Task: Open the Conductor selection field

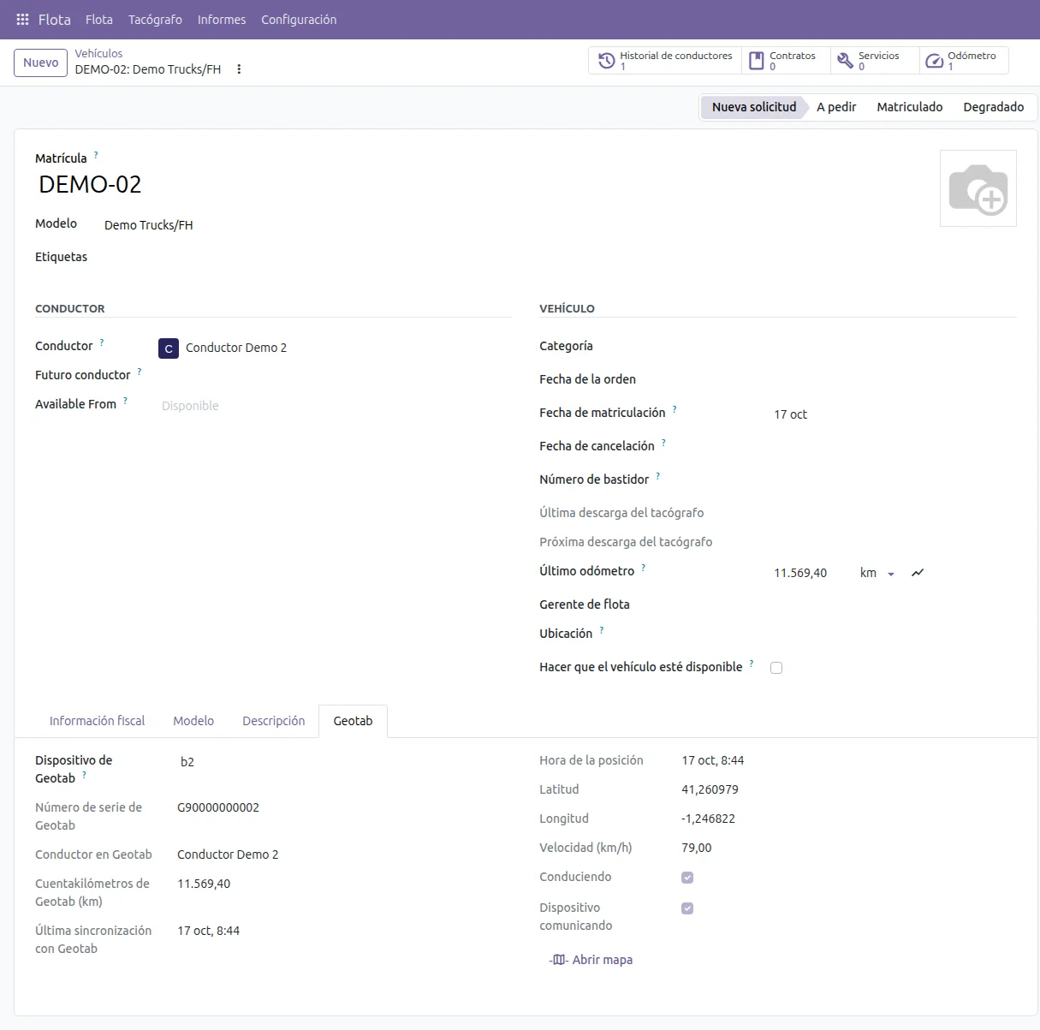Action: point(334,348)
